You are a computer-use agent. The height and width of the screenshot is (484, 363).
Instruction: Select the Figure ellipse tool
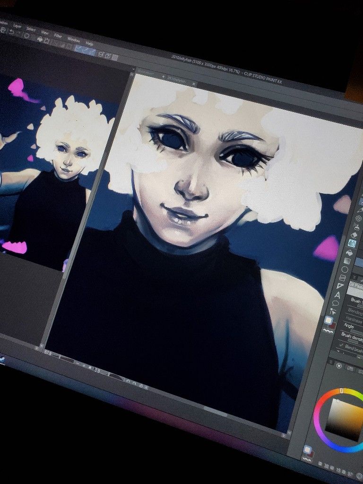[345, 269]
